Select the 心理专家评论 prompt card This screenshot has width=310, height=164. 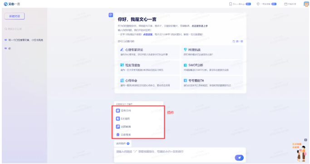pyautogui.click(x=149, y=52)
